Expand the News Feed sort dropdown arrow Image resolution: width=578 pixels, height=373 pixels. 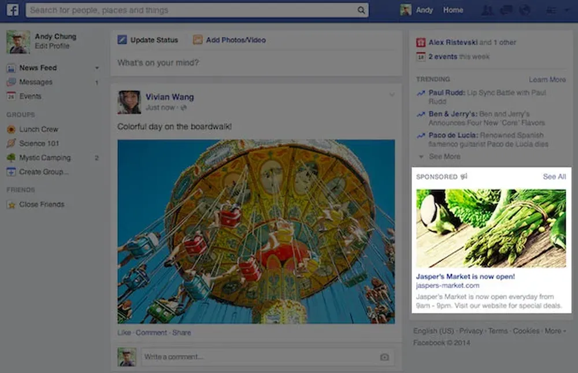97,68
